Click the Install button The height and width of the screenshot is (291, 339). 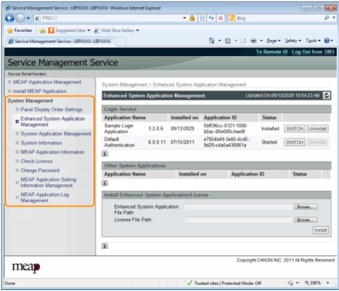(x=320, y=230)
